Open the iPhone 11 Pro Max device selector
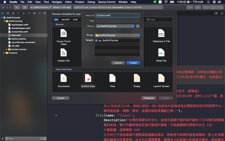The width and height of the screenshot is (225, 141). (x=60, y=7)
